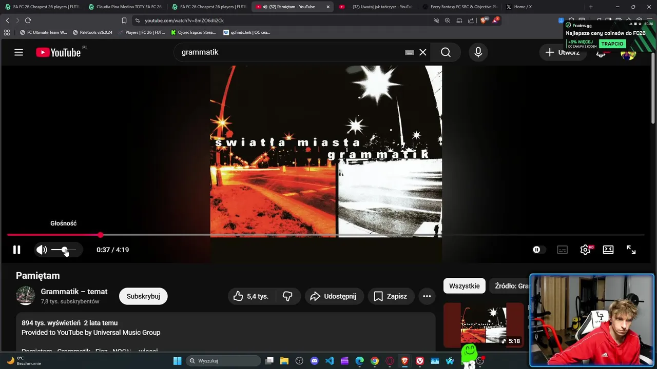The image size is (657, 369).
Task: Open the share page icon in address bar
Action: click(471, 20)
